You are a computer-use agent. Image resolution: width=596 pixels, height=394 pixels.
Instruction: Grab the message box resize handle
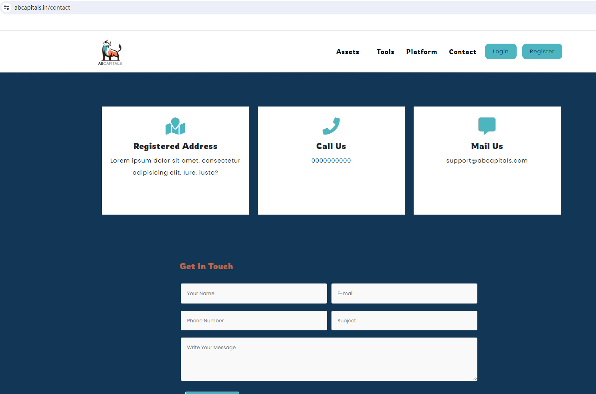475,378
